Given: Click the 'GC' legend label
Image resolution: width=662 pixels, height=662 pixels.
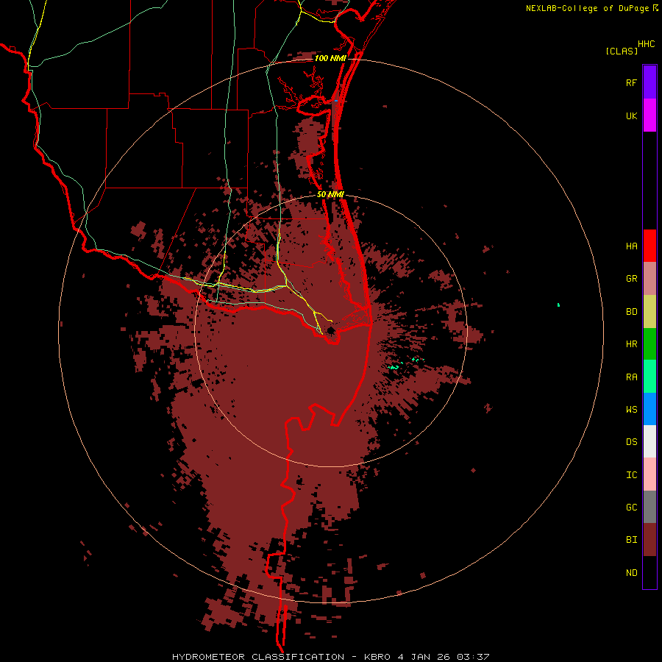Looking at the screenshot, I should tap(631, 508).
